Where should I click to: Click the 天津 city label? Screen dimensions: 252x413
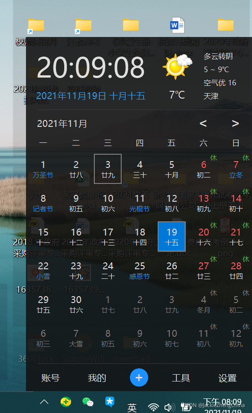click(211, 96)
